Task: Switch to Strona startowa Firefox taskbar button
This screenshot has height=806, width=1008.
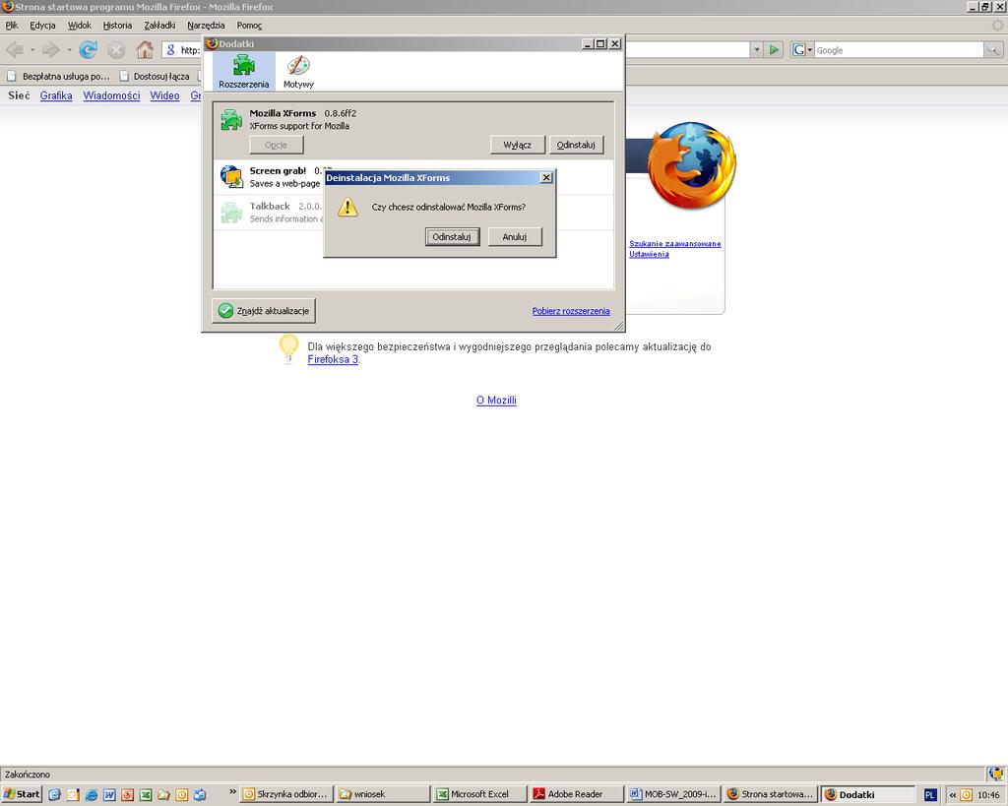Action: (x=770, y=794)
